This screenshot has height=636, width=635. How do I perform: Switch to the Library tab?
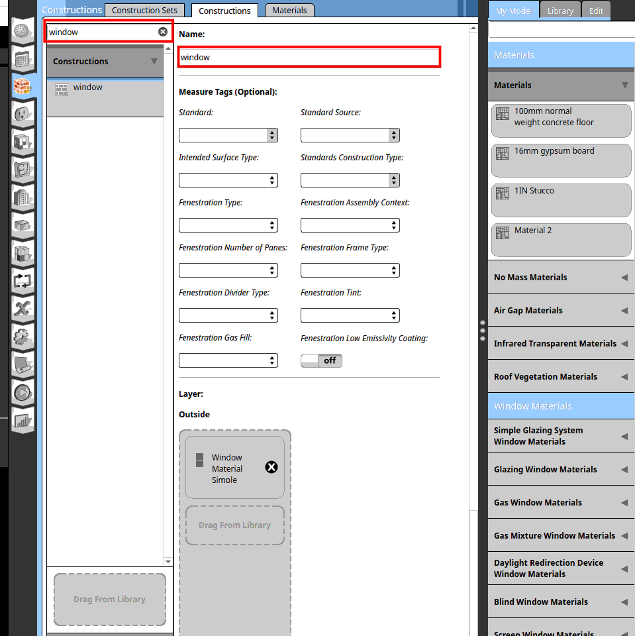(x=560, y=11)
